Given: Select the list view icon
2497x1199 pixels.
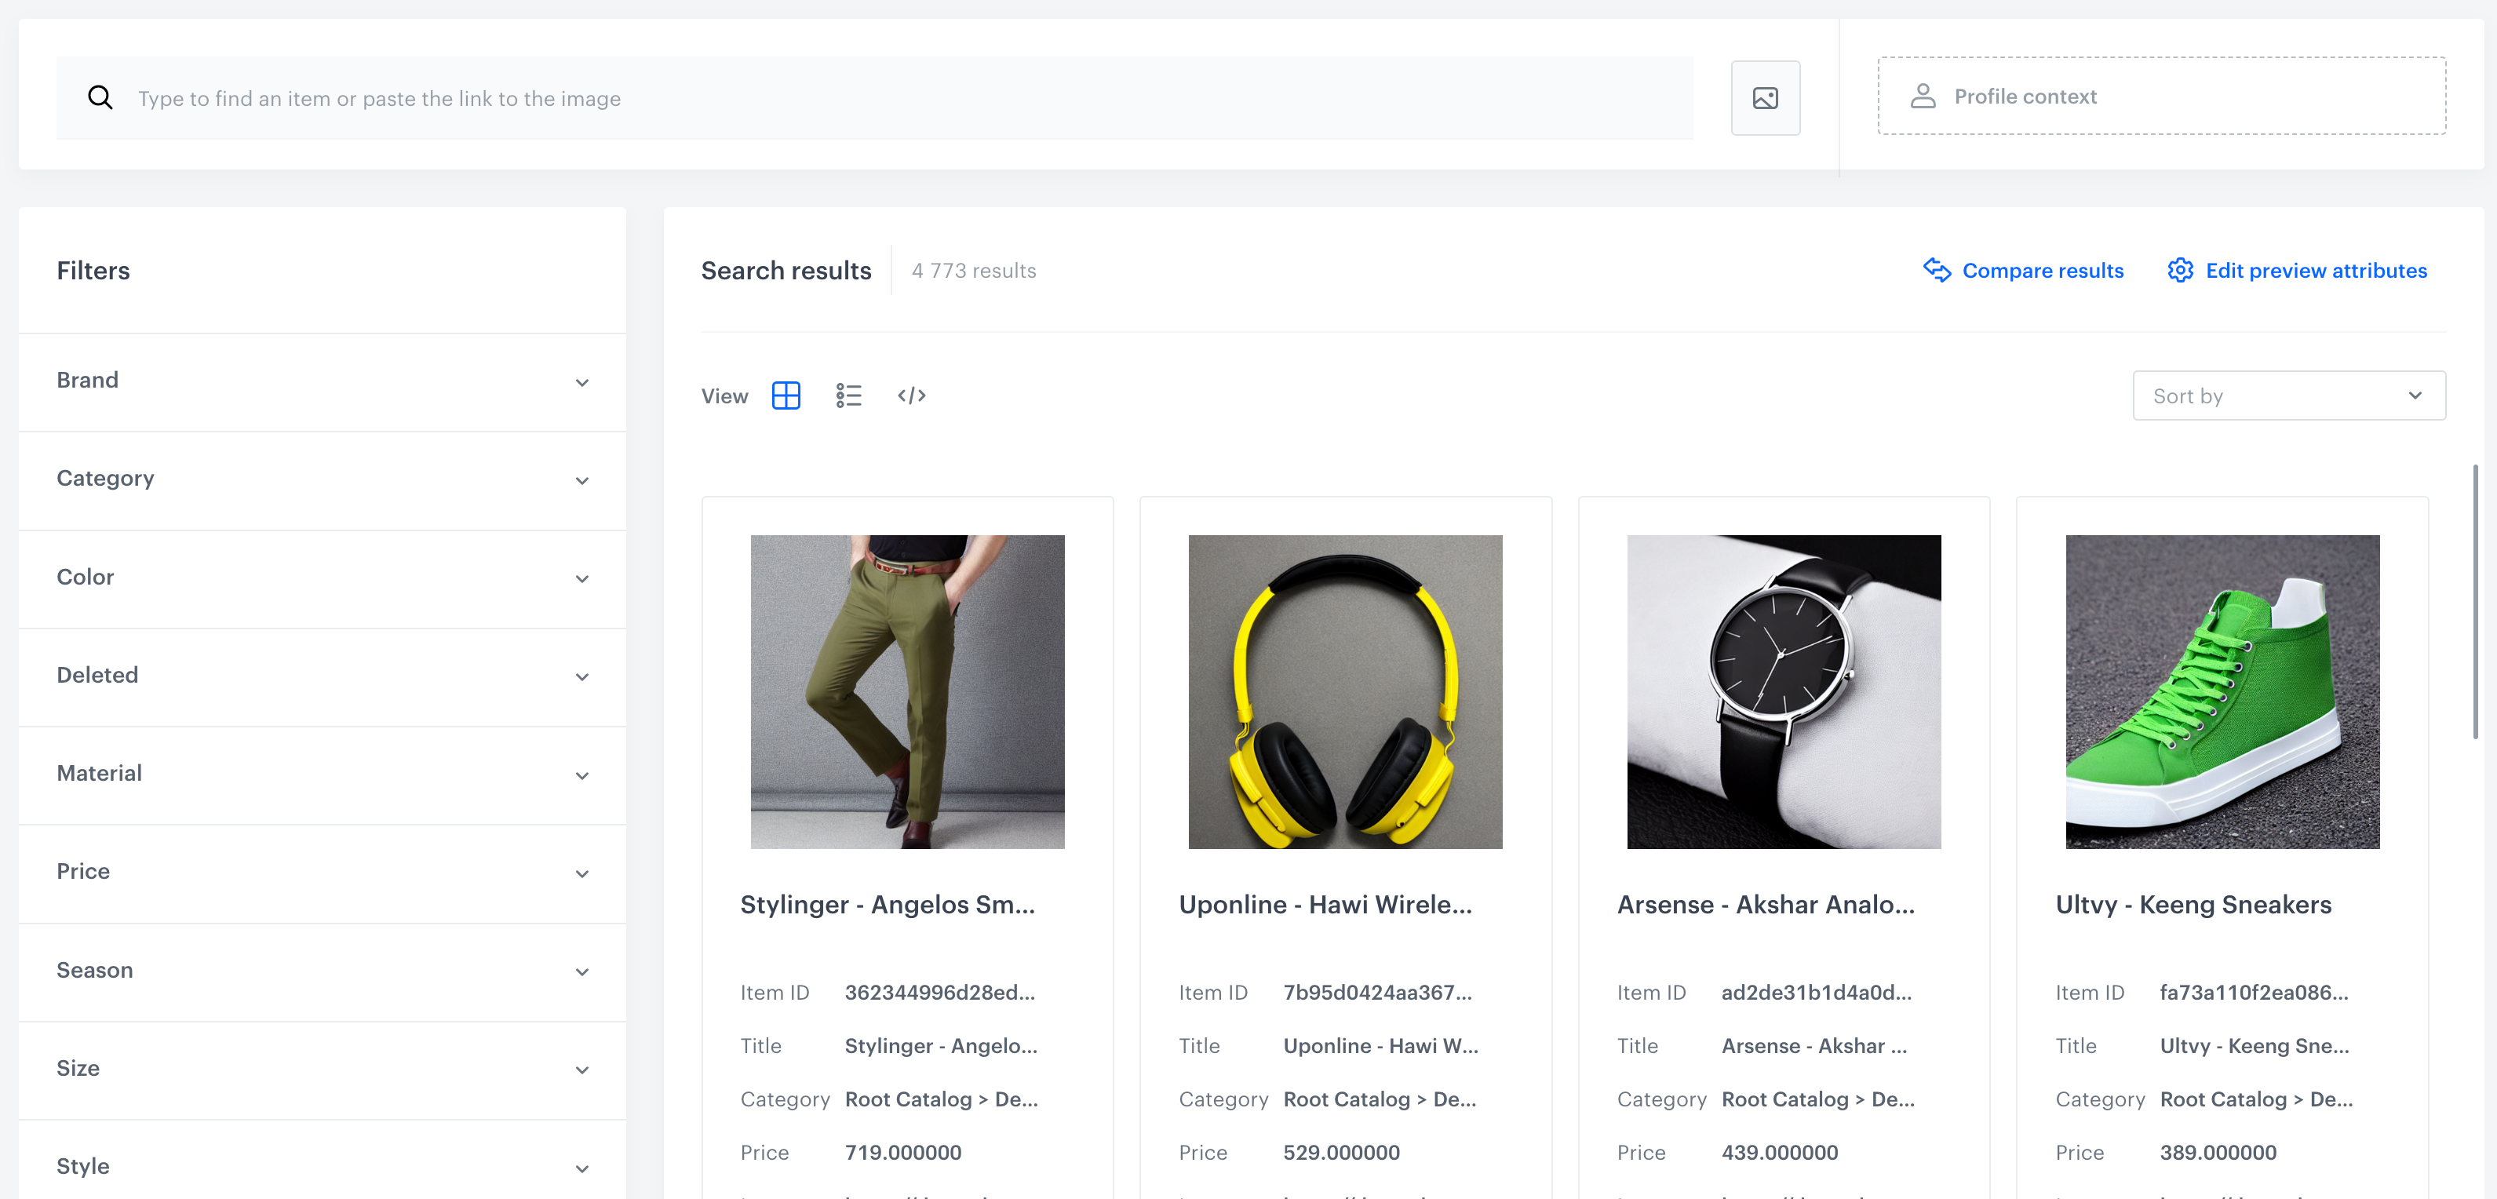Looking at the screenshot, I should pyautogui.click(x=848, y=395).
